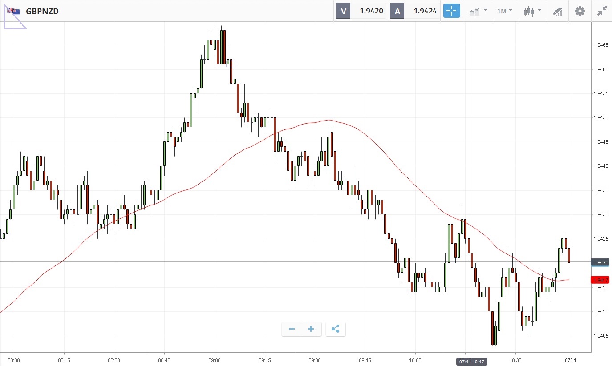Click the grey 1,9420 current price label
Screen dimensions: 612x366
[600, 262]
